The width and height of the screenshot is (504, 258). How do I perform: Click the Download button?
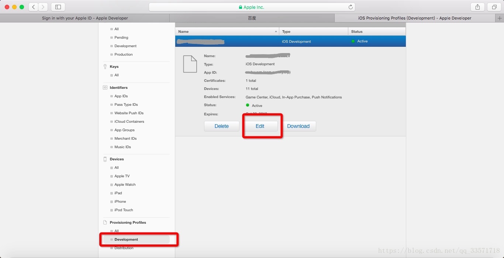tap(298, 126)
